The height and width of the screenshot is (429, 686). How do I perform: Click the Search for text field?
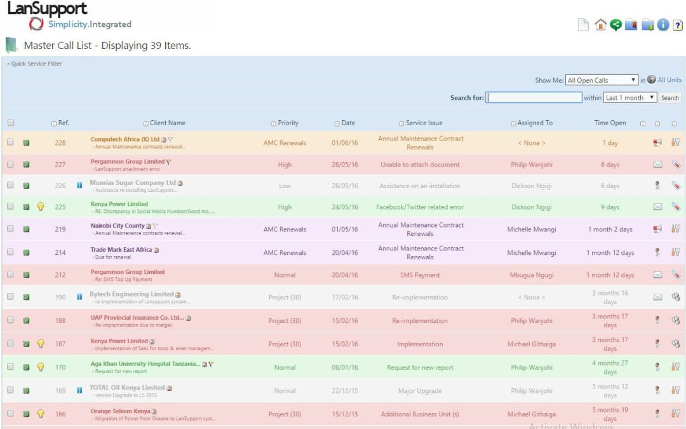(534, 98)
